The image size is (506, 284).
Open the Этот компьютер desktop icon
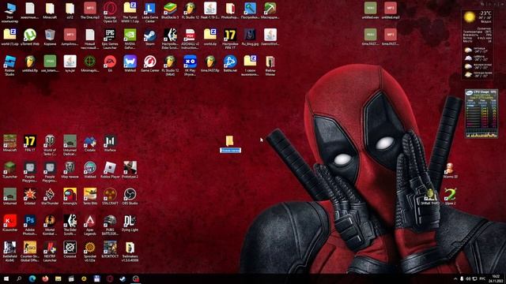tap(9, 12)
